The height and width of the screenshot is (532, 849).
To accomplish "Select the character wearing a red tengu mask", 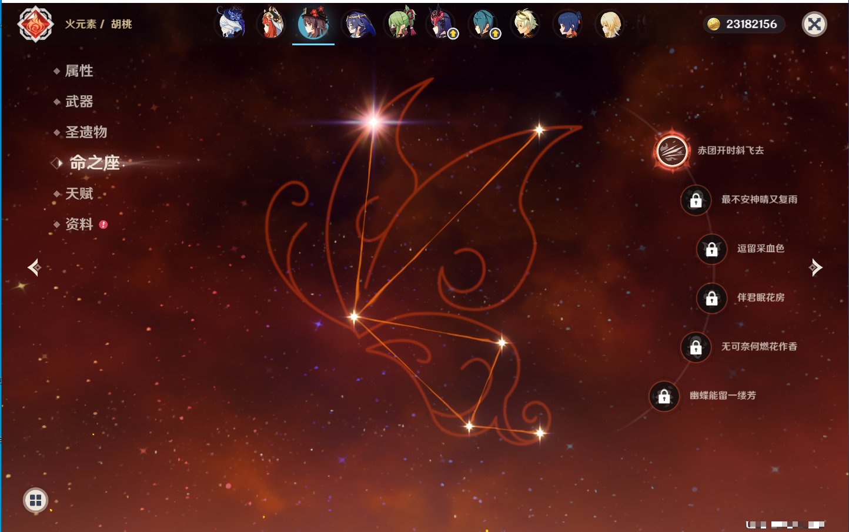I will pyautogui.click(x=442, y=24).
